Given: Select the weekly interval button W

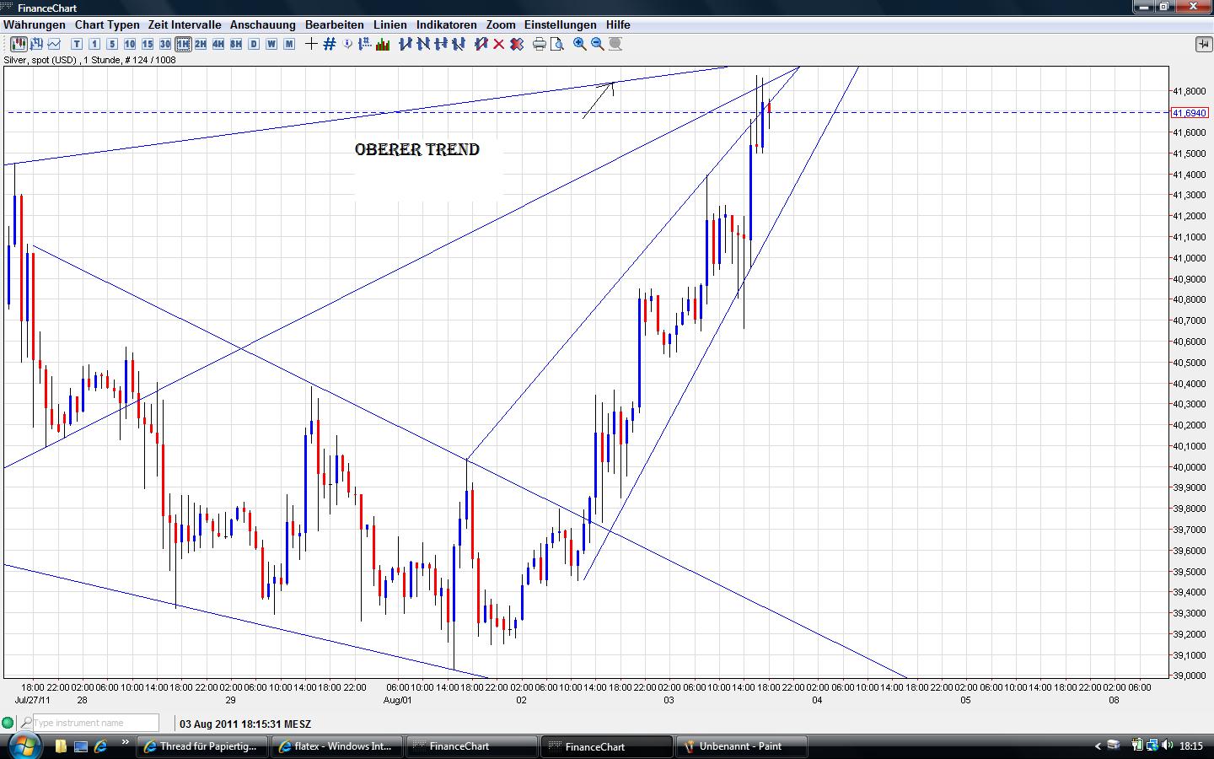Looking at the screenshot, I should [271, 44].
